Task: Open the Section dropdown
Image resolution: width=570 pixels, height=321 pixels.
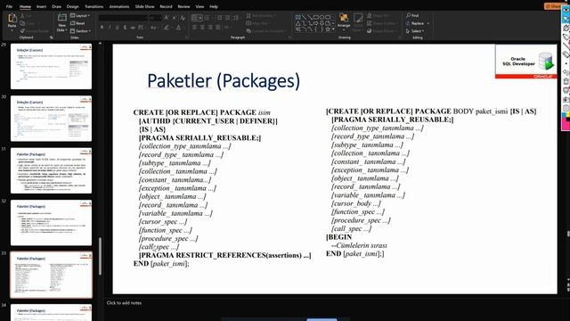Action: coord(80,31)
